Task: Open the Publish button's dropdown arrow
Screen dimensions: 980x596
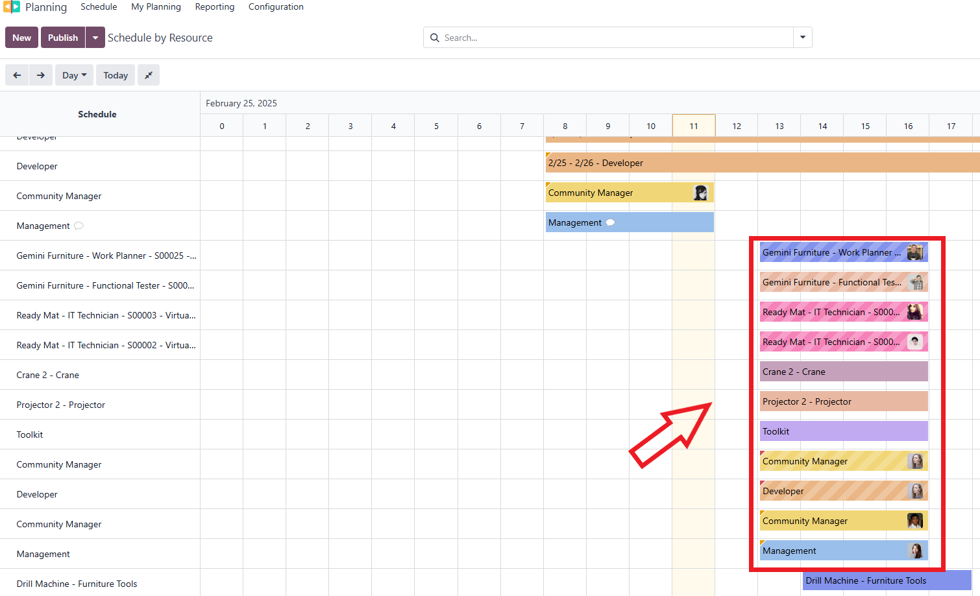Action: tap(95, 37)
